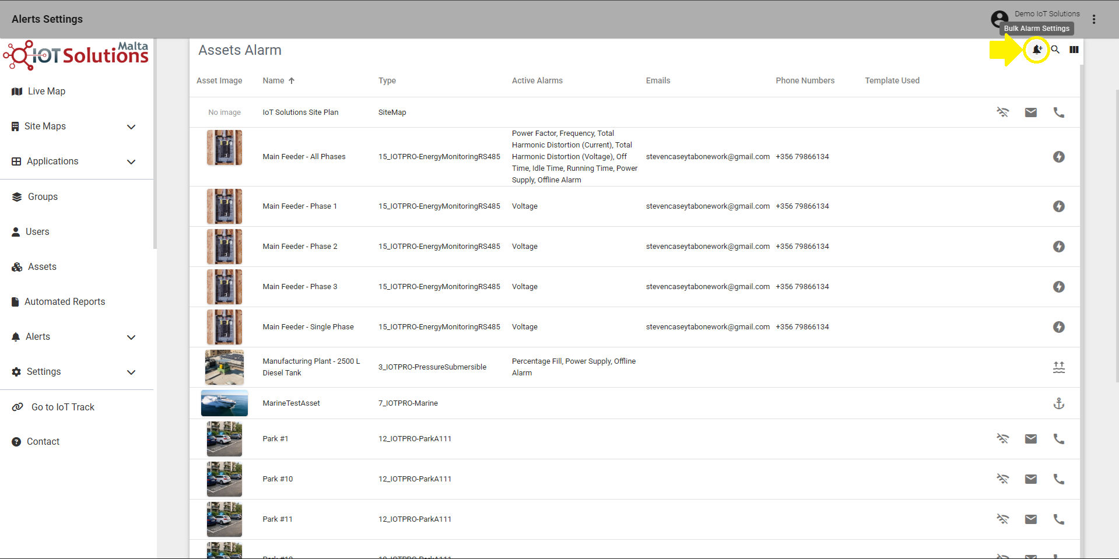1119x559 pixels.
Task: Click Voltage alarm cell in Main Feeder - Phase 3 row
Action: point(525,287)
